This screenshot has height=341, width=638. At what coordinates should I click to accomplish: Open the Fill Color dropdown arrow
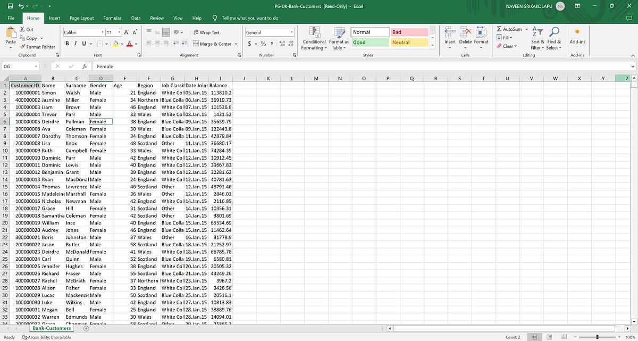pyautogui.click(x=121, y=44)
